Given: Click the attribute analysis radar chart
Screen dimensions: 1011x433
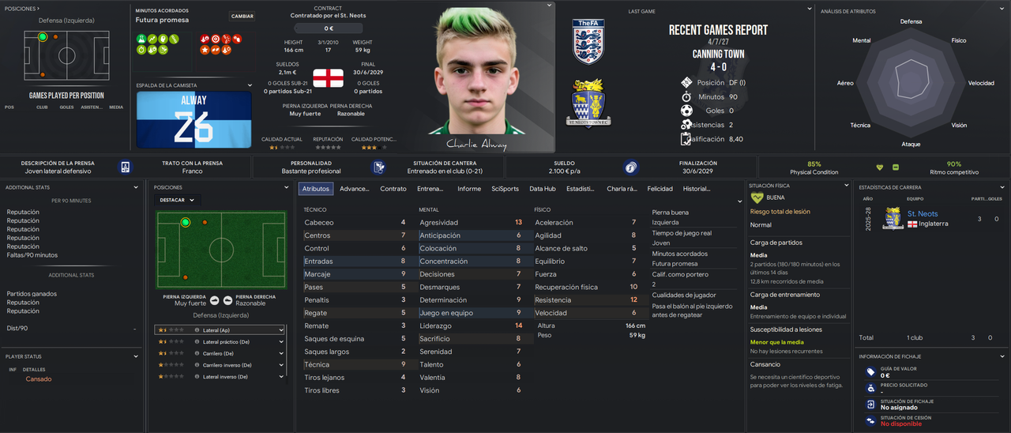Looking at the screenshot, I should point(910,83).
